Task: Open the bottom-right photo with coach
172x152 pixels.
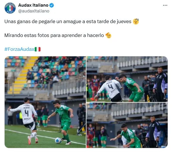Action: [127, 125]
